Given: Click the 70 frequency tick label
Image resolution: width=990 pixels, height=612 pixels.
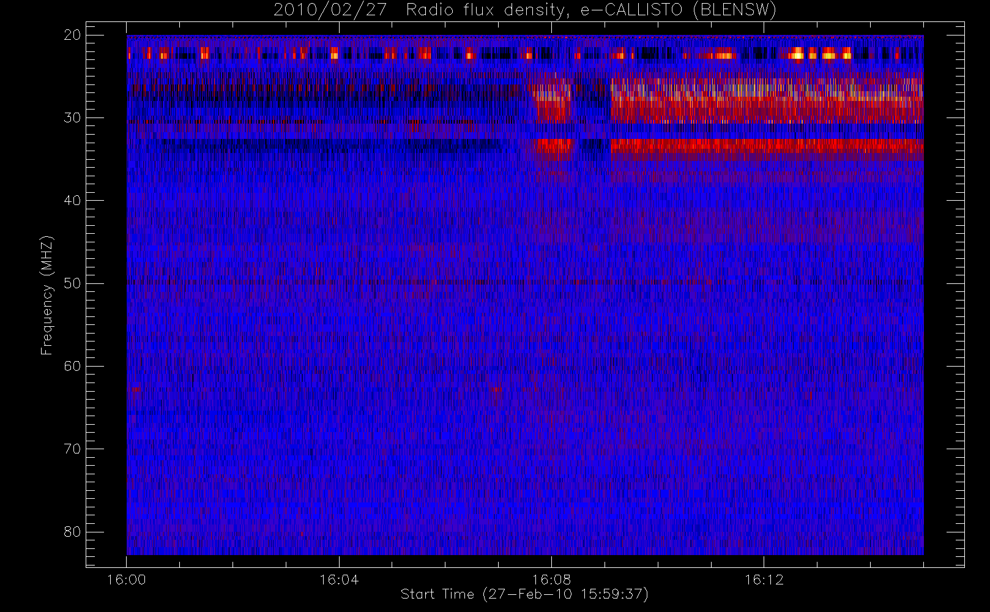Looking at the screenshot, I should [x=72, y=449].
